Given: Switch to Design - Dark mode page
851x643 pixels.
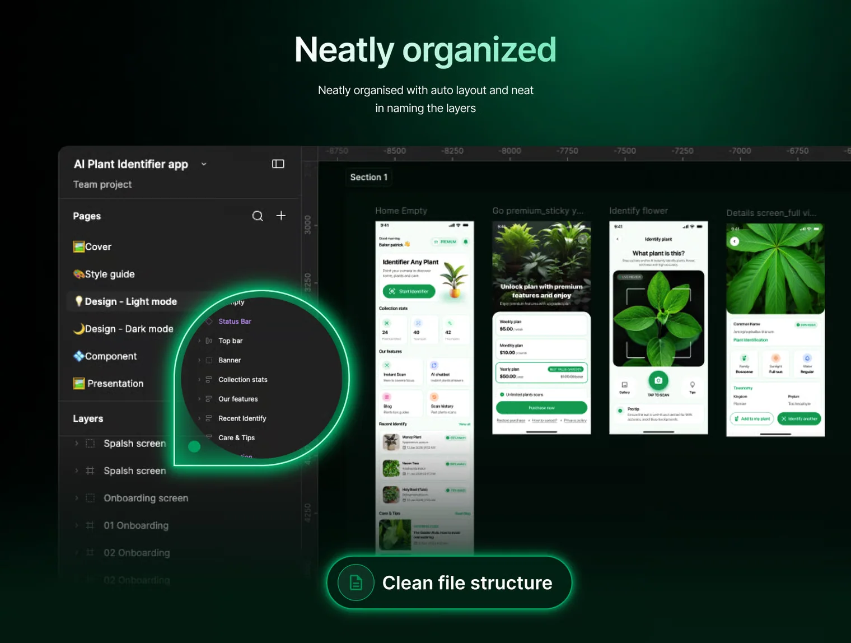Looking at the screenshot, I should tap(123, 329).
